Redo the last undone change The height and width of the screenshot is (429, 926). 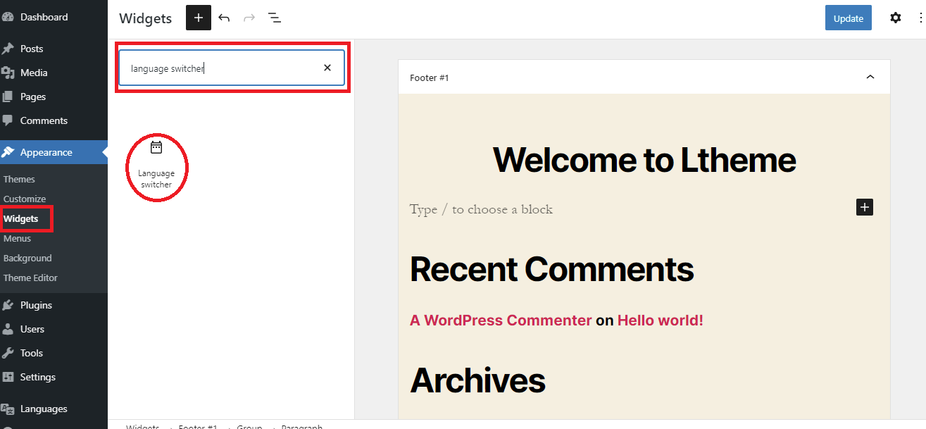coord(249,18)
